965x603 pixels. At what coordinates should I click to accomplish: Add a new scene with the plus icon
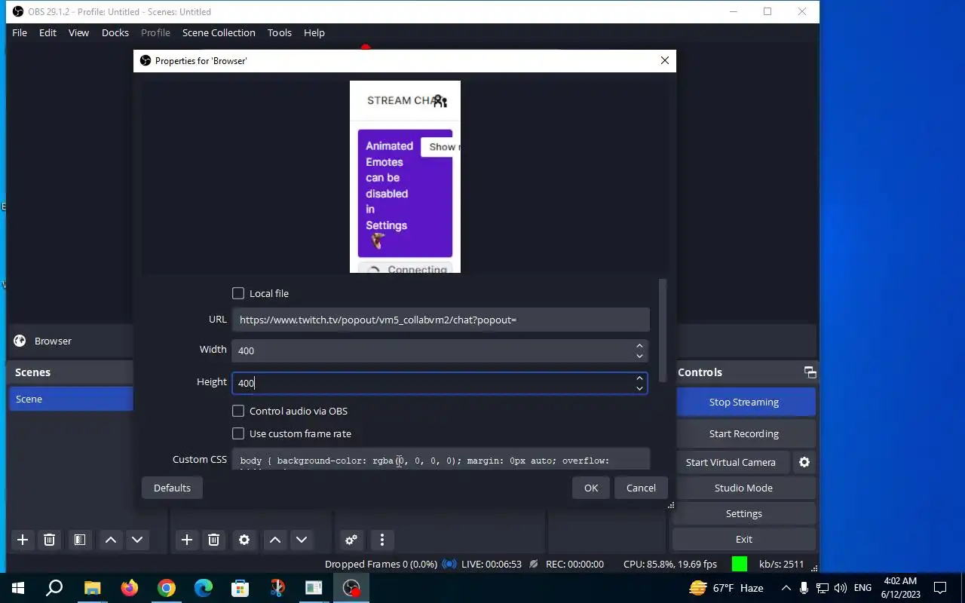click(23, 540)
